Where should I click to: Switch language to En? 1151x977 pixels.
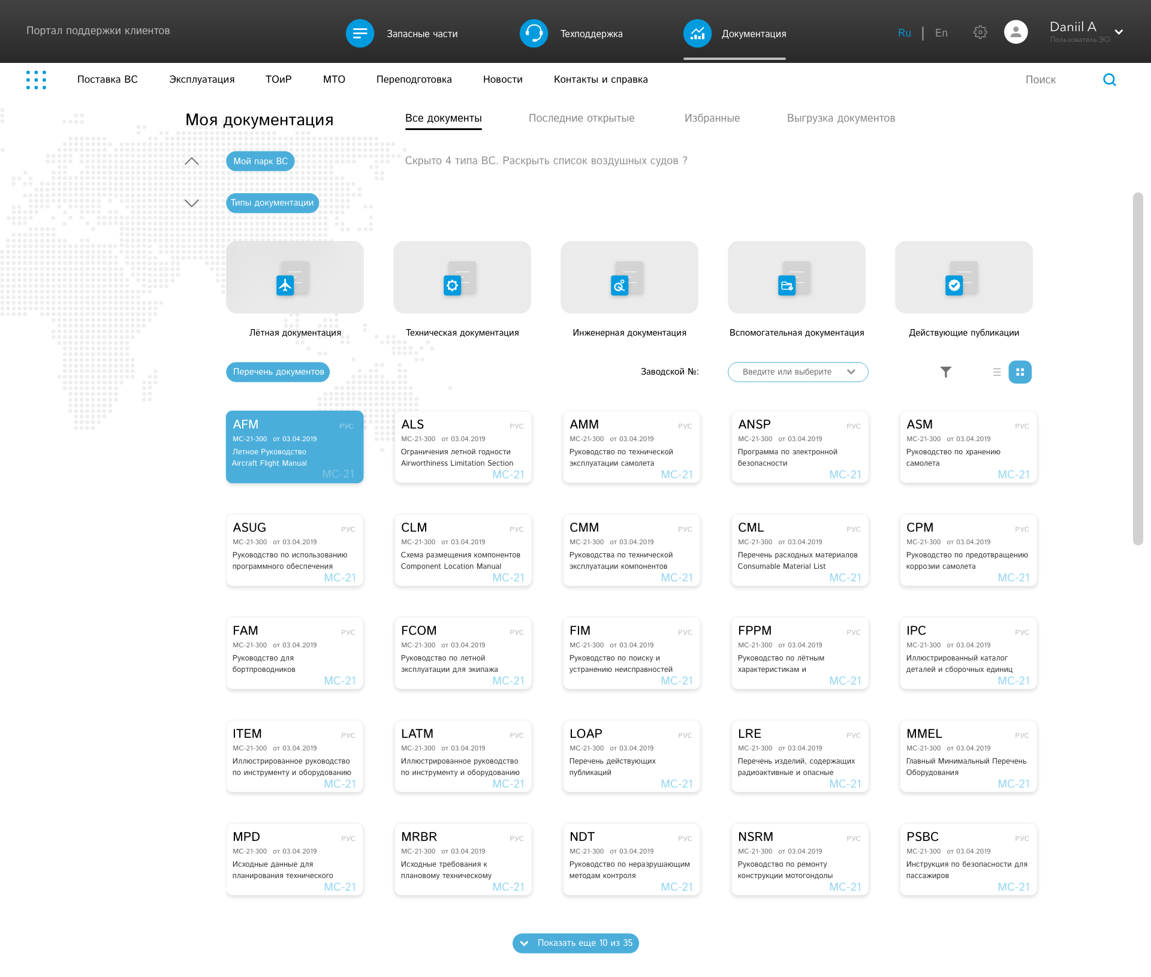coord(941,33)
